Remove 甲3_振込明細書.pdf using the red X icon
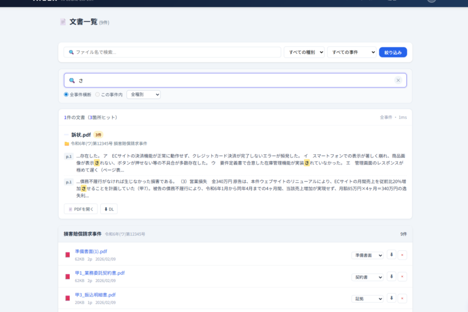Screen dimensions: 468x312 402,298
